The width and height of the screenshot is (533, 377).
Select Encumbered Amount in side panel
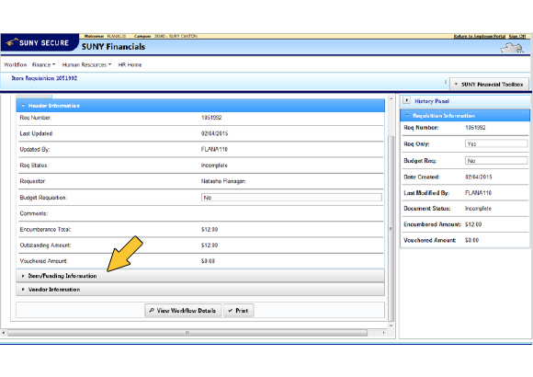[x=473, y=224]
